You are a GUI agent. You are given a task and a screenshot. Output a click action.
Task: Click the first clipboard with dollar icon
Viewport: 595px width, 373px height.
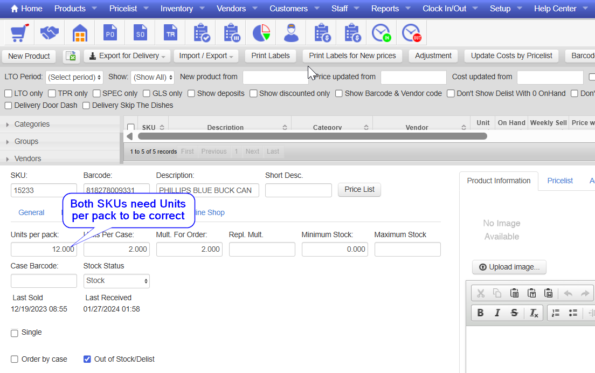pos(322,33)
